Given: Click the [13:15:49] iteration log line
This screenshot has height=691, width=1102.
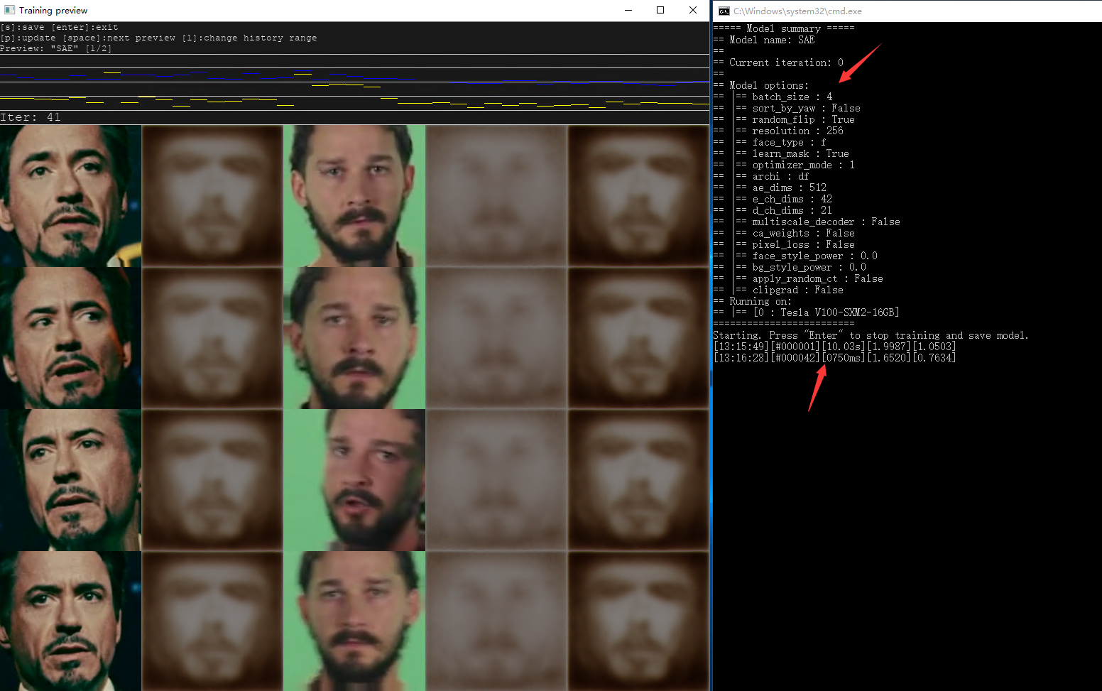Looking at the screenshot, I should tap(834, 347).
